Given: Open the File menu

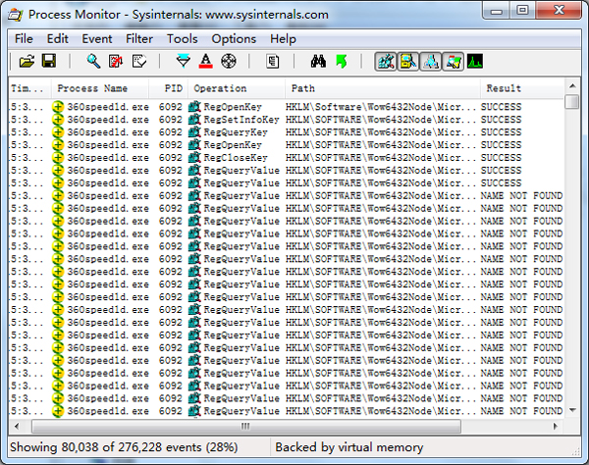Looking at the screenshot, I should click(24, 38).
